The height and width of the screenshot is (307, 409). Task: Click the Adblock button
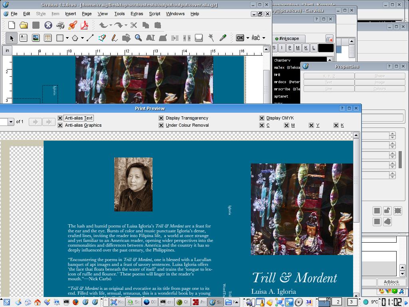391,282
